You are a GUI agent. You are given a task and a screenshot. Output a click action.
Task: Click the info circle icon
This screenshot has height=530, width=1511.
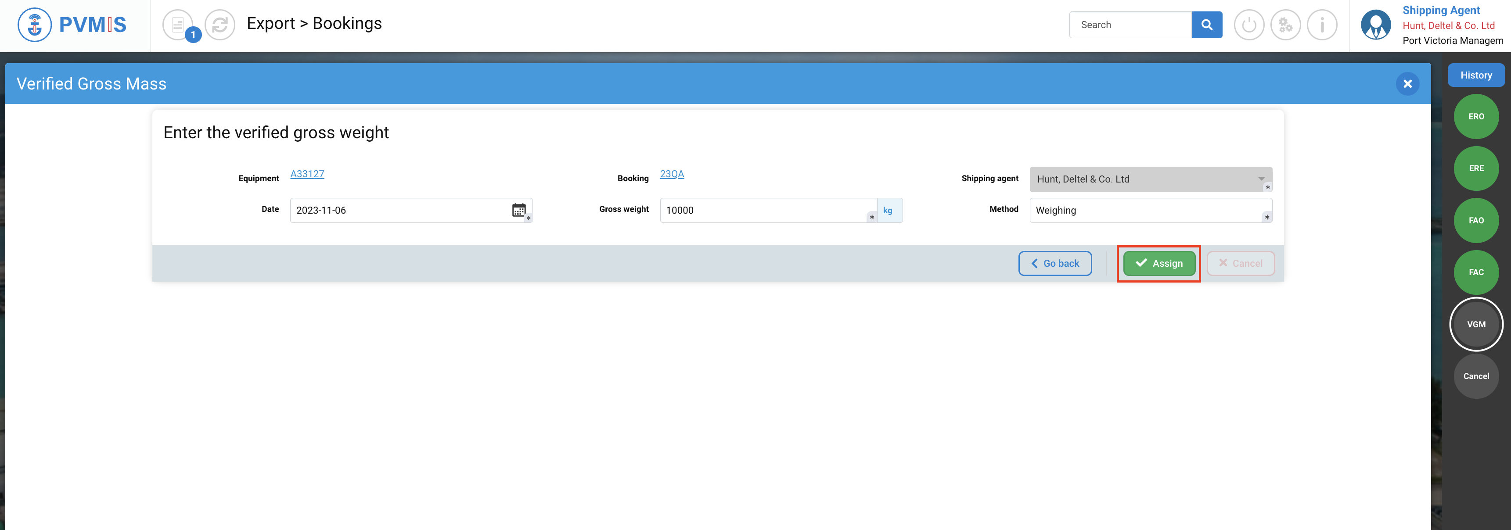tap(1322, 25)
